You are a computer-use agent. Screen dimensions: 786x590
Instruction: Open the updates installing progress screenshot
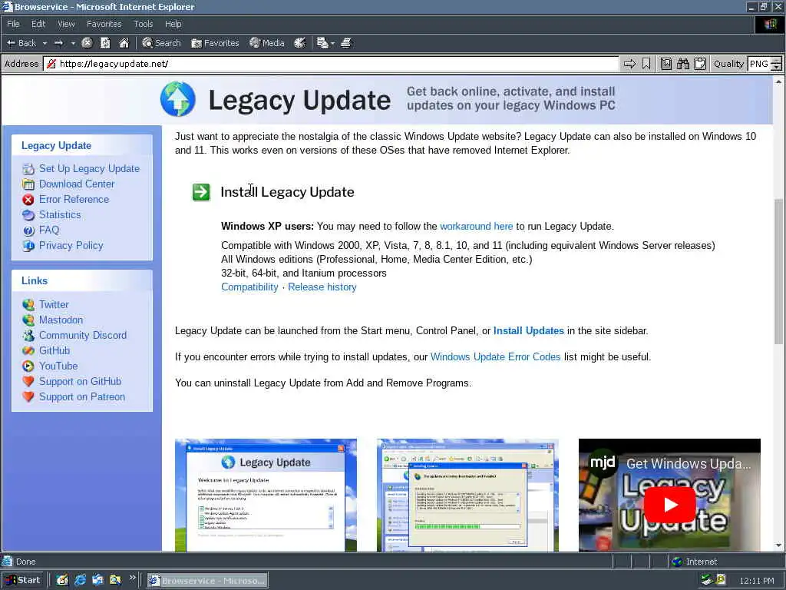[467, 496]
